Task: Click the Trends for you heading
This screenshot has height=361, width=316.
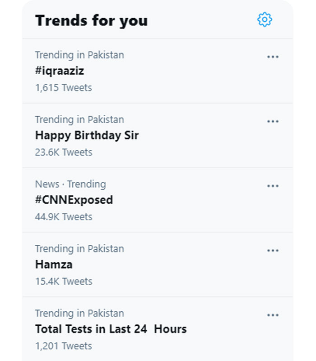Action: tap(91, 20)
